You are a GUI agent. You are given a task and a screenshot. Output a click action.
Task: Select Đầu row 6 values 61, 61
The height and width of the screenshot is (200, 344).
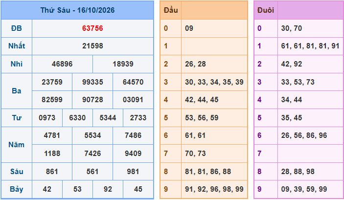pos(195,135)
